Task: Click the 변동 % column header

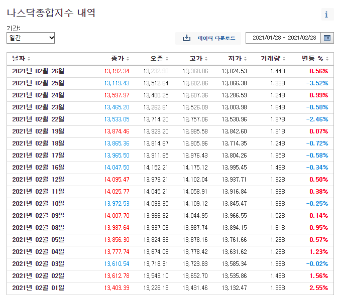Action: [x=312, y=59]
